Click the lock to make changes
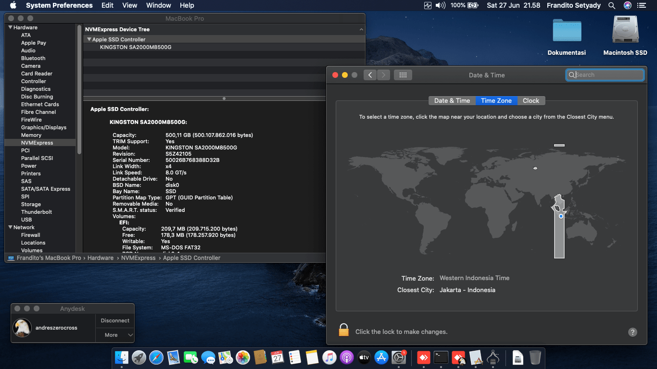The height and width of the screenshot is (369, 657). 343,330
